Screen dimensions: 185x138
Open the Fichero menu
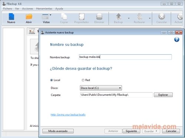tap(7, 9)
